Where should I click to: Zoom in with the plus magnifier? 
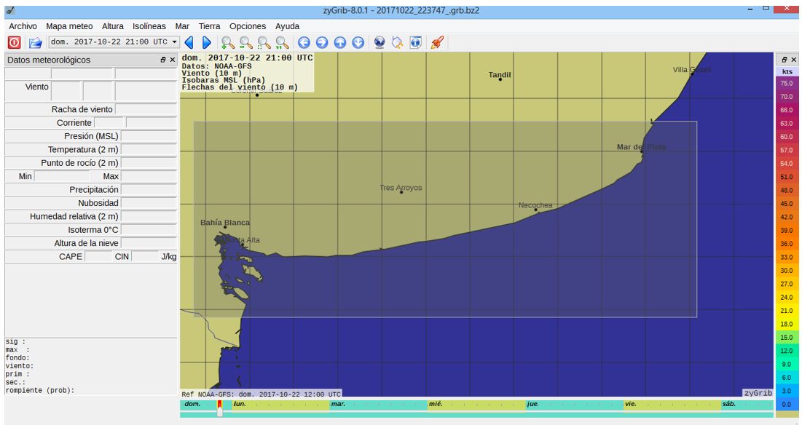click(x=227, y=42)
